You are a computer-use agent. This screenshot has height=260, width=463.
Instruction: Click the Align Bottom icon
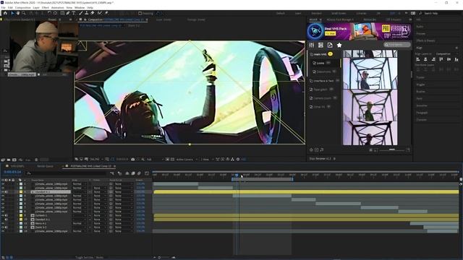[456, 59]
